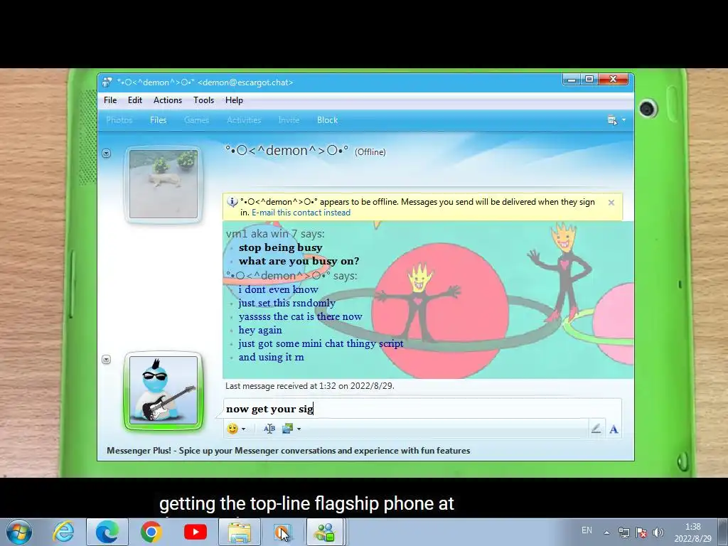Collapse the contact's display picture arrow
This screenshot has height=546, width=728.
coord(107,154)
